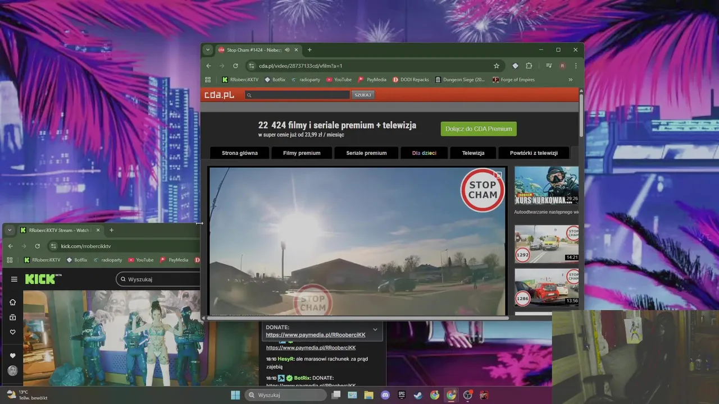
Task: Open the Windows Start menu
Action: [235, 395]
